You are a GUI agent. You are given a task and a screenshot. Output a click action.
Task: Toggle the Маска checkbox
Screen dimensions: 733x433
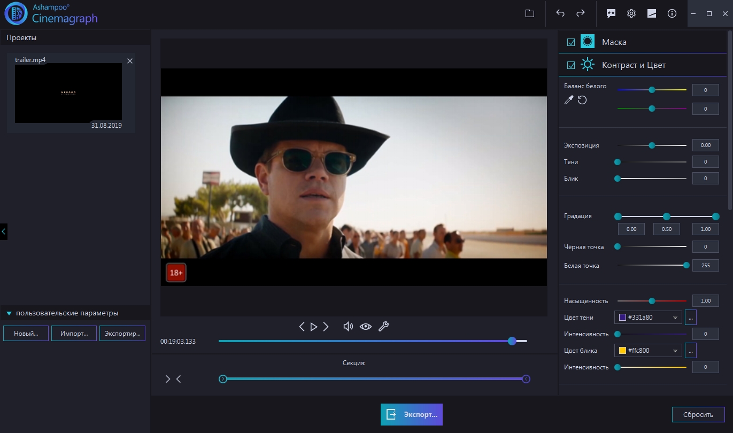pyautogui.click(x=571, y=42)
